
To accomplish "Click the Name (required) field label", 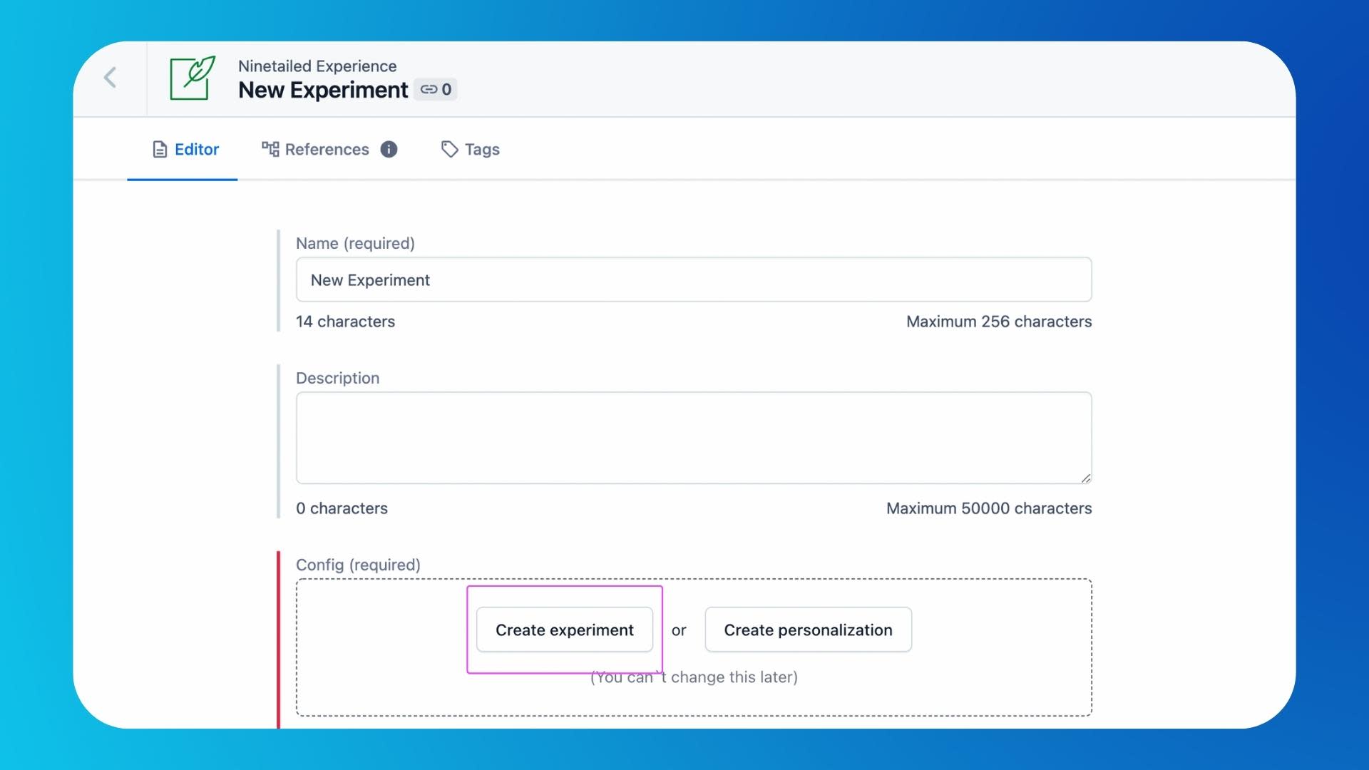I will point(355,243).
